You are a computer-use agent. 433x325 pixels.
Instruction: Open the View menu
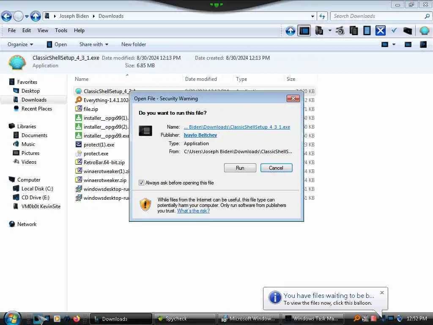[x=43, y=30]
